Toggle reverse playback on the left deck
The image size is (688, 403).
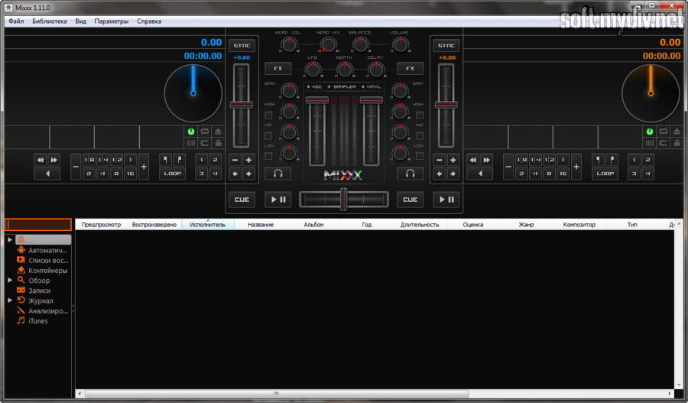click(47, 174)
